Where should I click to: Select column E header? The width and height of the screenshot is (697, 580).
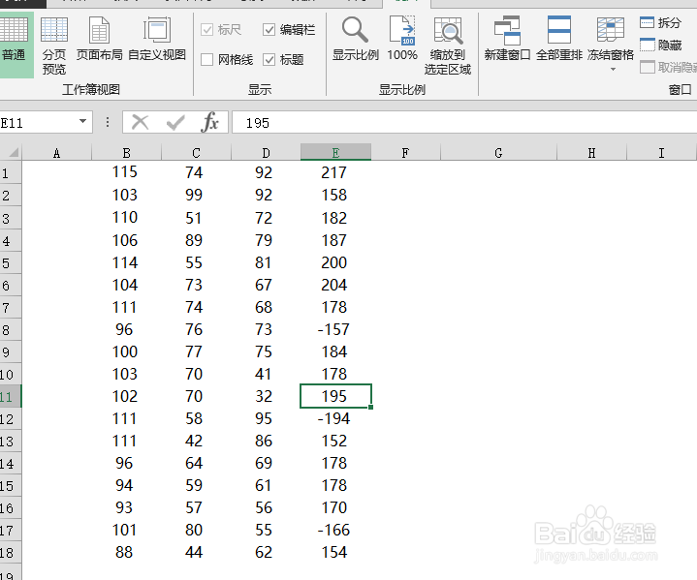[335, 152]
